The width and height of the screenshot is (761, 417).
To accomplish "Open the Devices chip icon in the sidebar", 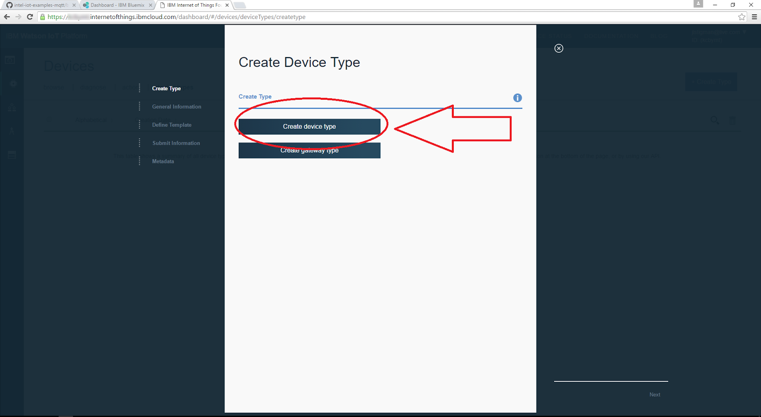I will tap(13, 84).
